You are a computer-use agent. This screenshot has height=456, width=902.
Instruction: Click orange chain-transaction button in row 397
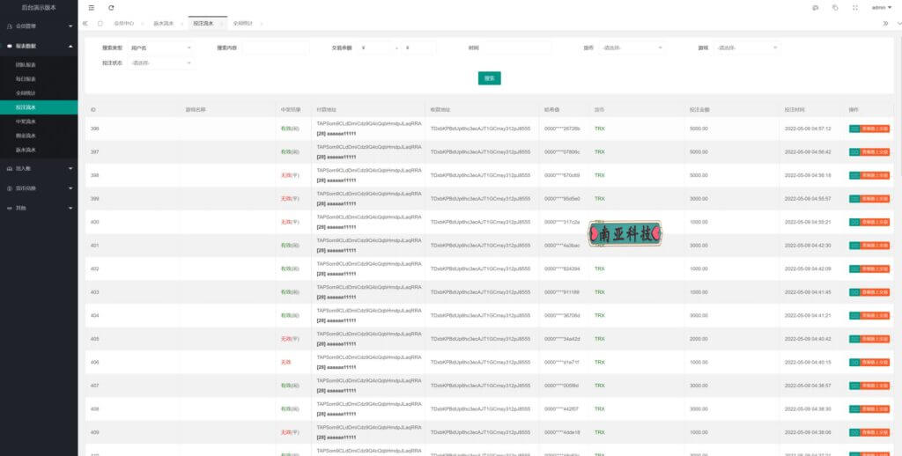(x=875, y=151)
